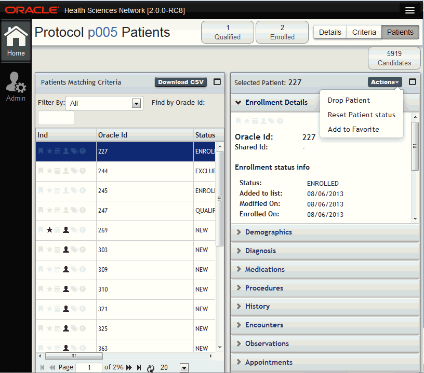The image size is (424, 373).
Task: Click the Ind column header
Action: pos(65,135)
